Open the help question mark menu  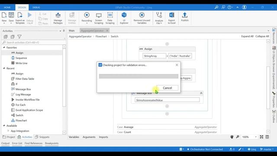[x=230, y=7]
